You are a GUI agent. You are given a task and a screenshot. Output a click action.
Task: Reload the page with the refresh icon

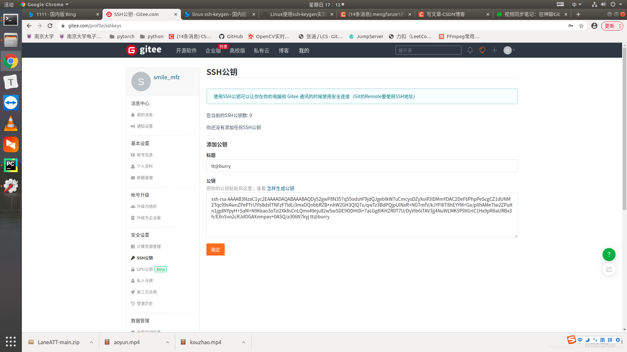click(50, 26)
